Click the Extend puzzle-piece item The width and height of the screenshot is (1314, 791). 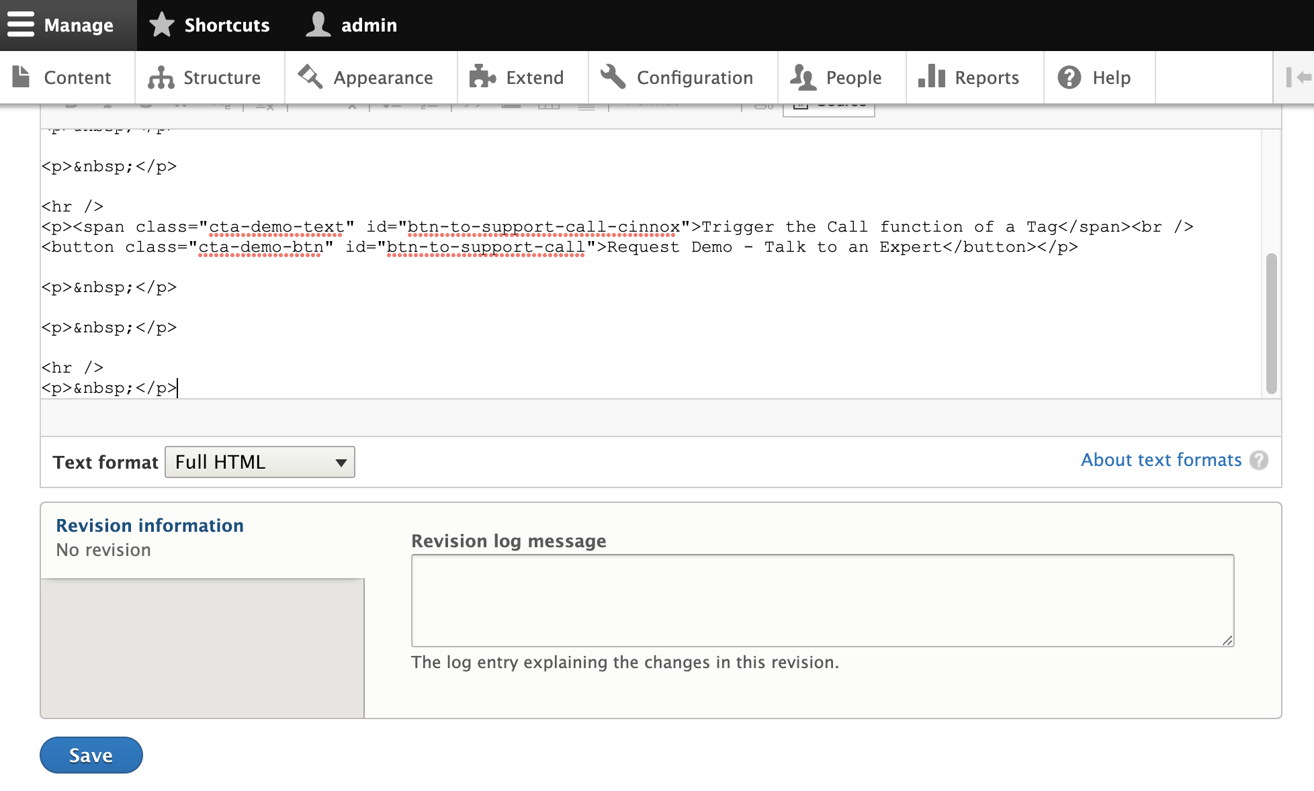tap(518, 77)
